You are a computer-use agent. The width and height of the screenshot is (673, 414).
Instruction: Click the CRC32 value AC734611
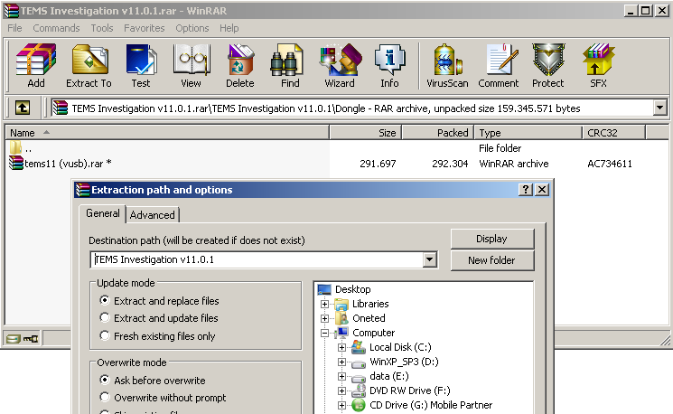610,164
